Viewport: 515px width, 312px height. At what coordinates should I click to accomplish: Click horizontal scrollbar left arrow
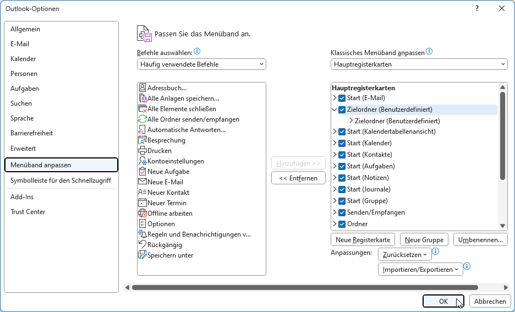pos(127,287)
